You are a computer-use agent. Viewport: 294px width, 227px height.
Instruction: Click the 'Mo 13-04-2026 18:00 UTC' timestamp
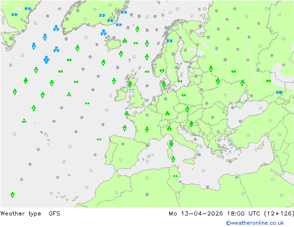pyautogui.click(x=215, y=214)
